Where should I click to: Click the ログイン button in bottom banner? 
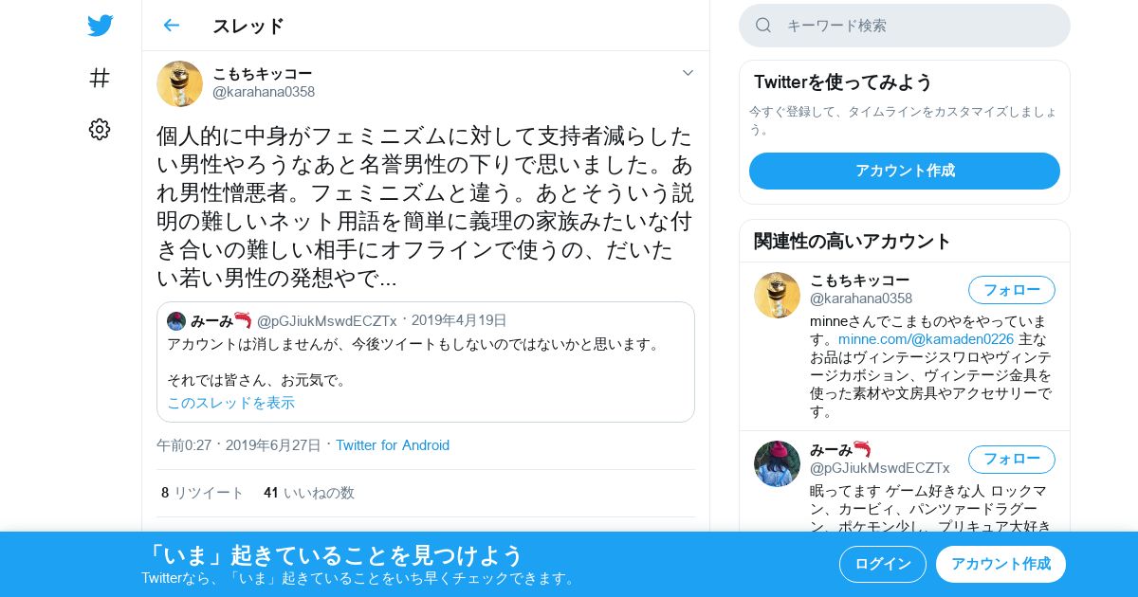coord(883,564)
